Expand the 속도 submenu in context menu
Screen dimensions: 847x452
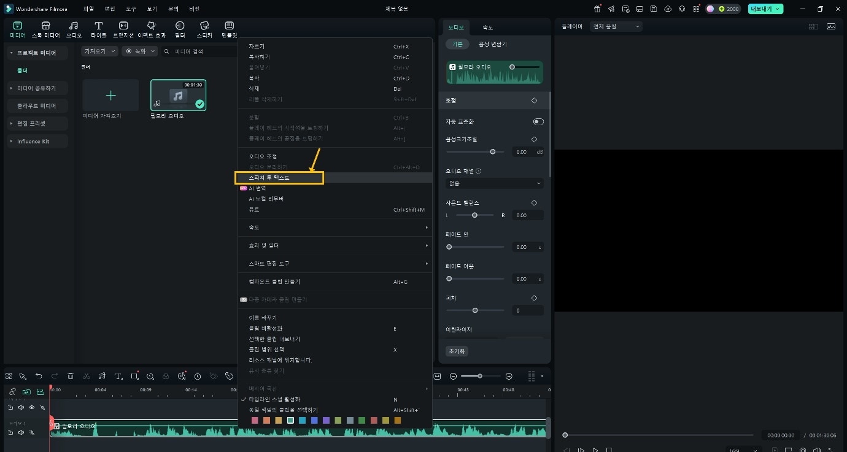pos(335,228)
